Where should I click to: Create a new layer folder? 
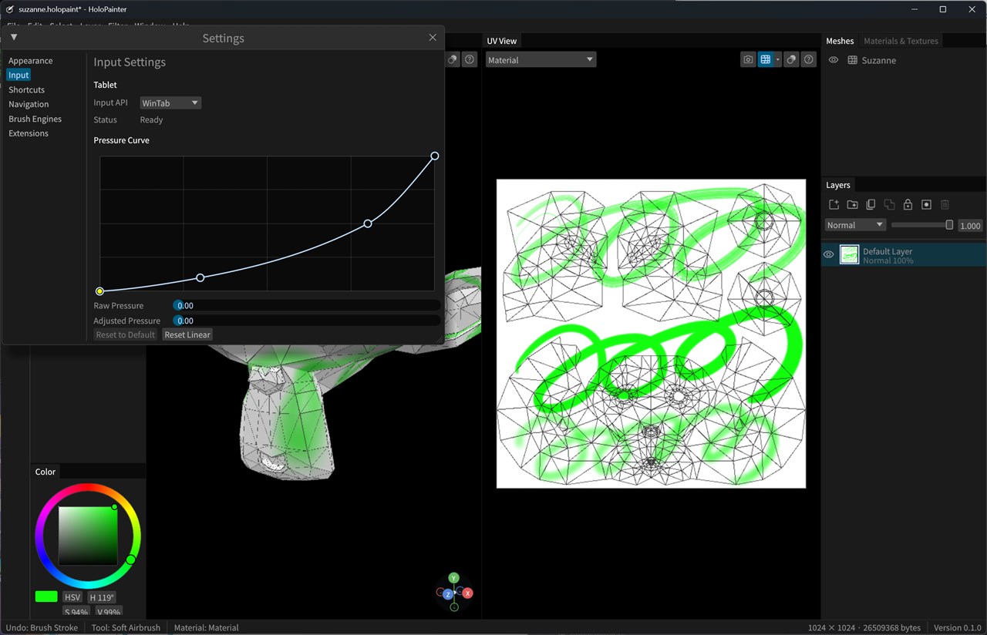click(852, 204)
